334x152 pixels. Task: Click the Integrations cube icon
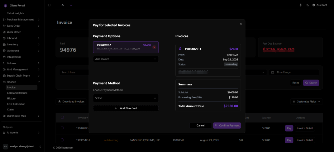coord(4,57)
